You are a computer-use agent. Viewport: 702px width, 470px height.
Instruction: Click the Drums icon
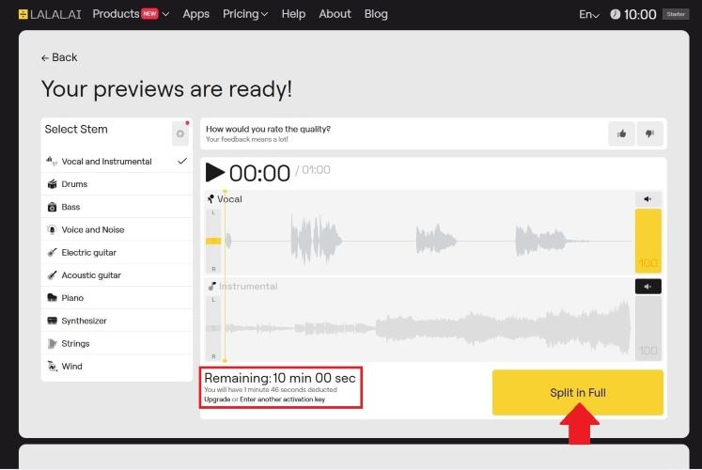tap(52, 184)
